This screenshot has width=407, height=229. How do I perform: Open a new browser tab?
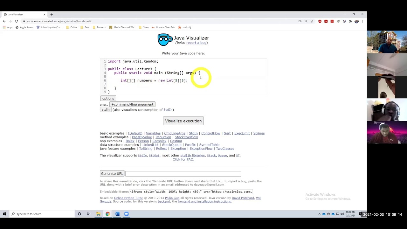point(52,14)
